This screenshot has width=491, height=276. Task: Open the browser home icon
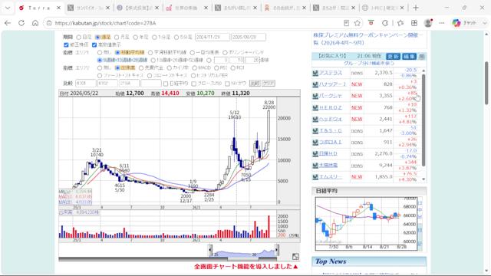(35, 23)
